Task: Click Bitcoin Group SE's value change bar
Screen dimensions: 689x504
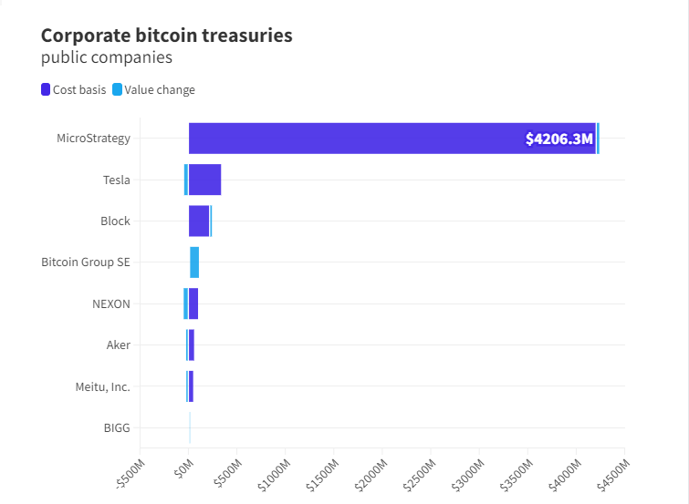Action: tap(194, 262)
